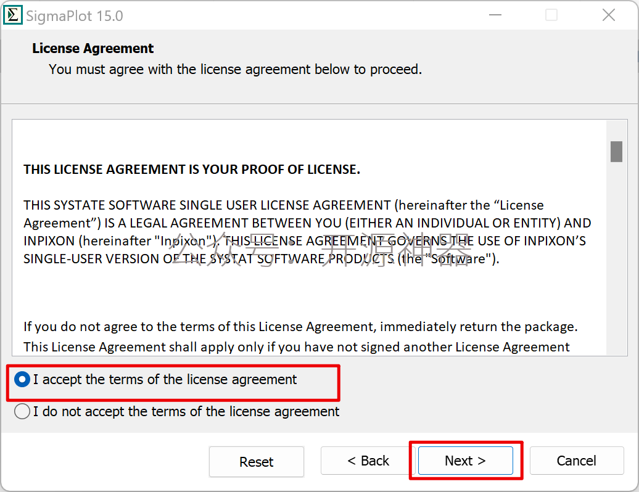Go back with the "< Back" button

[368, 461]
